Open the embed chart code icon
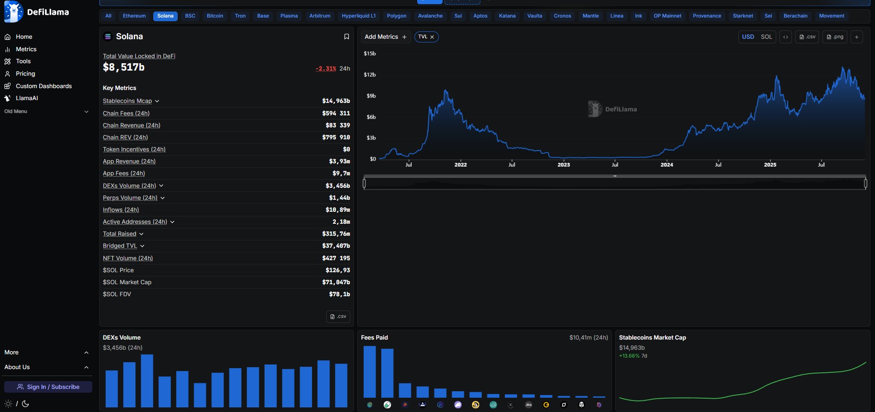Viewport: 875px width, 412px height. coord(785,37)
